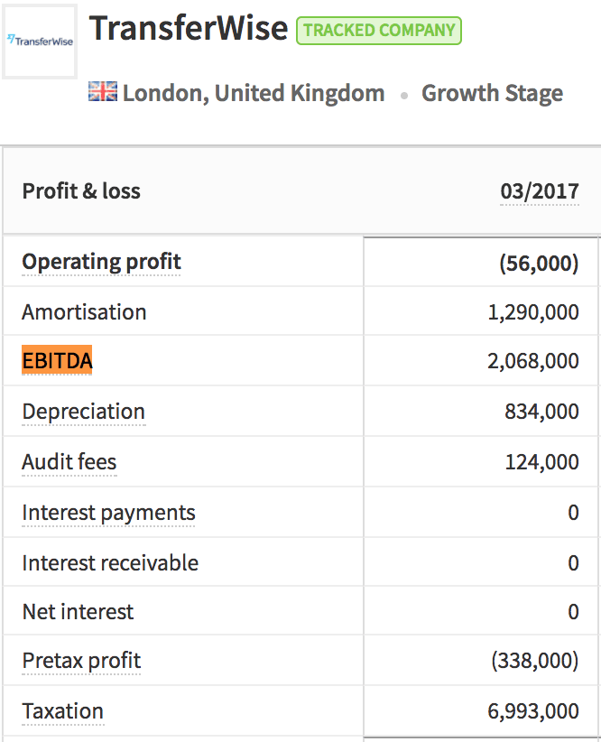Open the 03/2017 period column header

540,191
